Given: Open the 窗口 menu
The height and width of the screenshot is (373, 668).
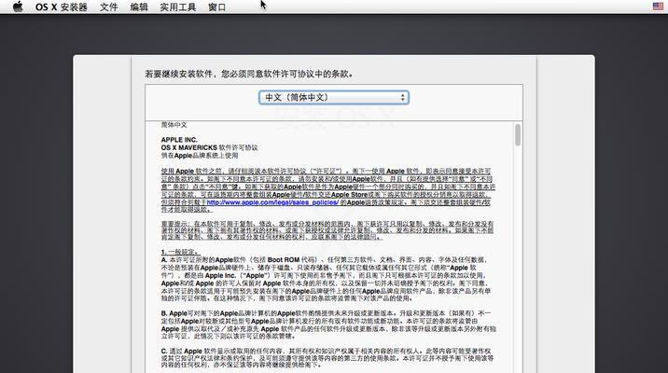Looking at the screenshot, I should point(216,7).
